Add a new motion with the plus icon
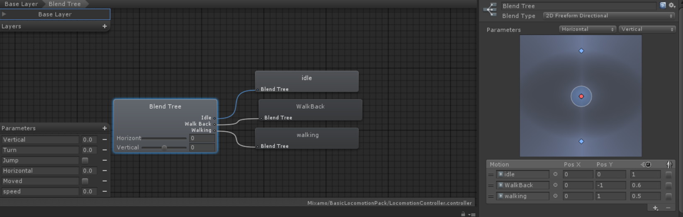The image size is (683, 217). click(655, 208)
